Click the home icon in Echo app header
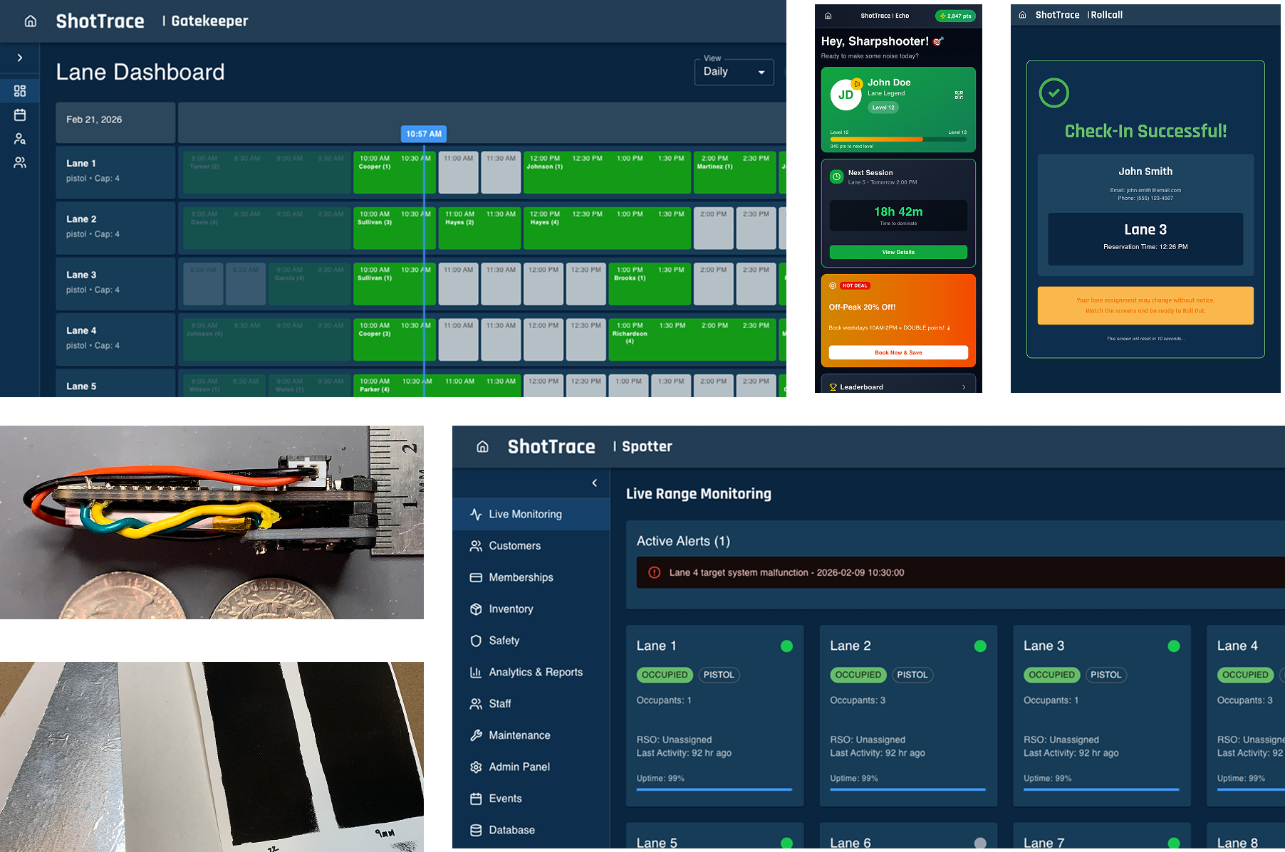1285x852 pixels. point(828,16)
